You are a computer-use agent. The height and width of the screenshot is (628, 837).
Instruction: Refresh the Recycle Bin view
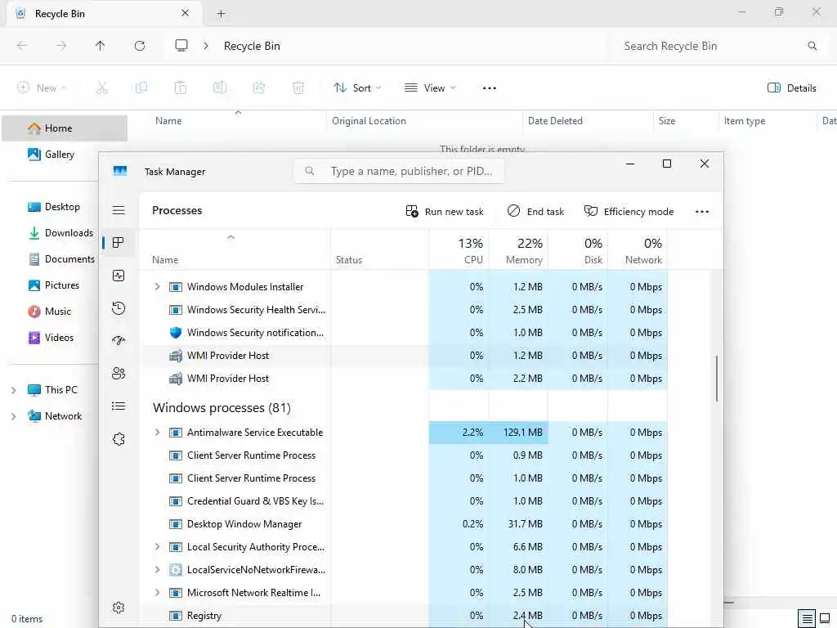point(140,46)
